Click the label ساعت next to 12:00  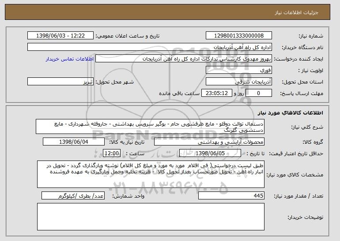[x=135, y=153]
